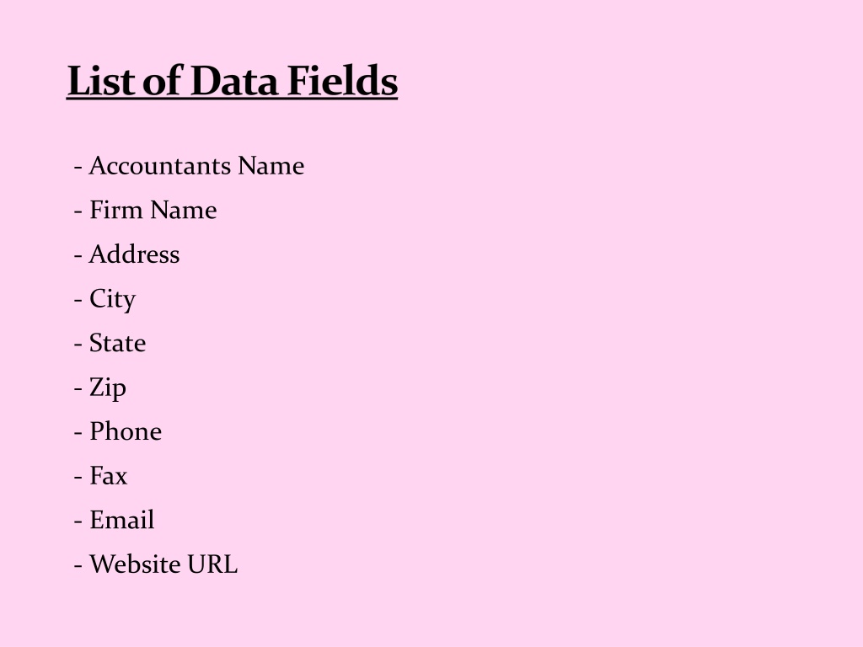The image size is (863, 647).
Task: Click the 'Zip' list entry
Action: [99, 388]
